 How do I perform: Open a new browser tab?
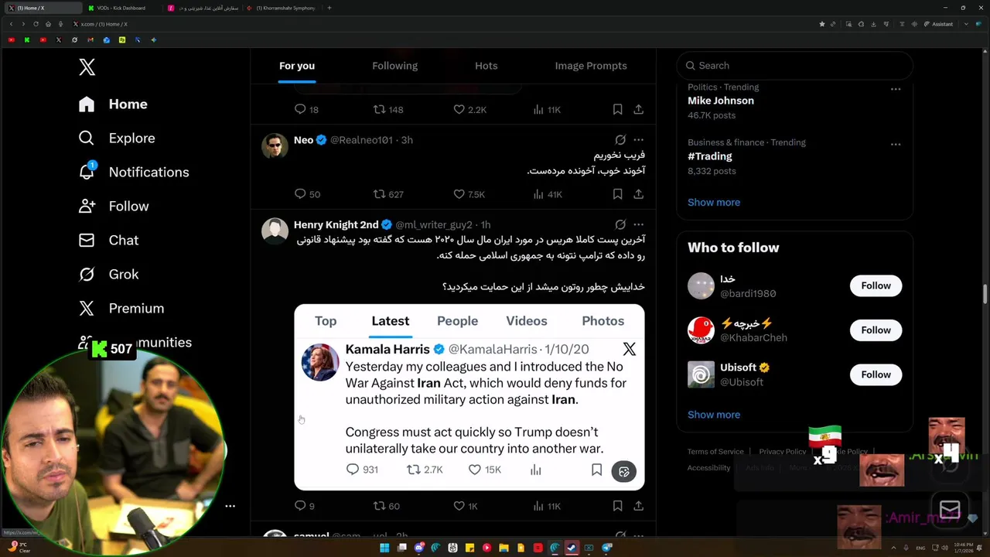[329, 8]
